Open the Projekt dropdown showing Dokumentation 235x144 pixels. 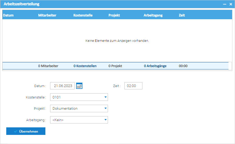[x=105, y=109]
